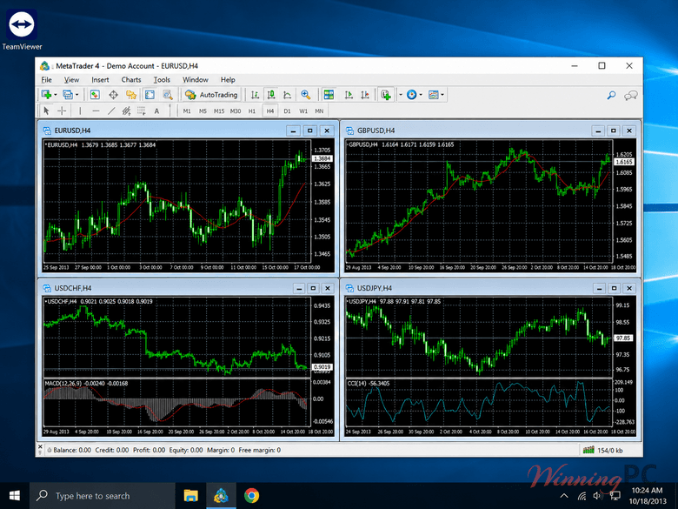Switch to Candlesticks chart view
Viewport: 678px width, 509px height.
coord(271,94)
